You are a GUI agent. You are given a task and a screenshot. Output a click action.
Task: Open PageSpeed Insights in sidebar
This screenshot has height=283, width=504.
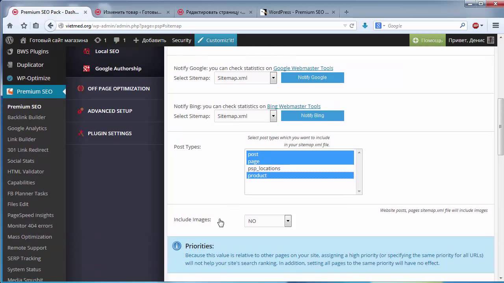tap(30, 215)
